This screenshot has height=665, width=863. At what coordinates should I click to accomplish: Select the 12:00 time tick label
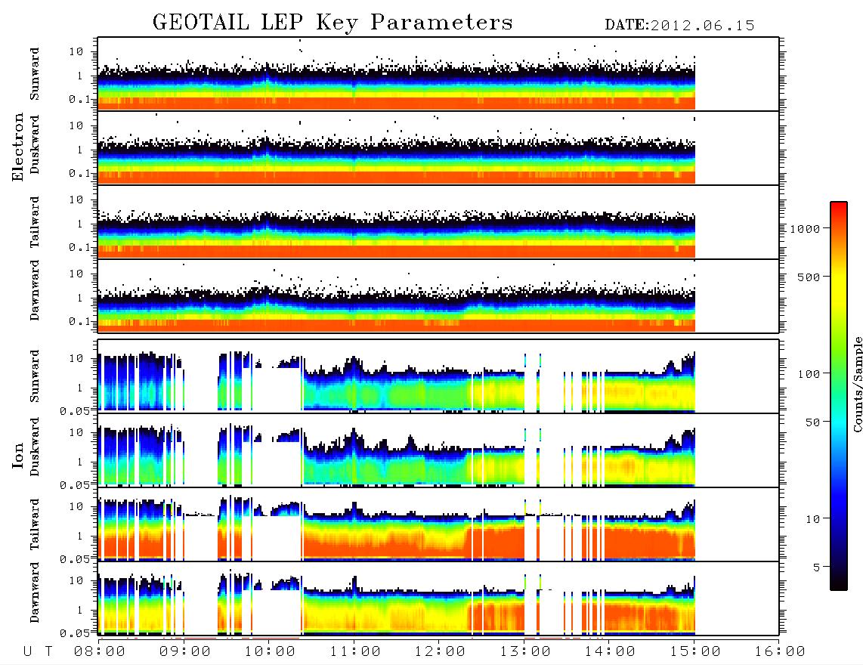pyautogui.click(x=440, y=652)
